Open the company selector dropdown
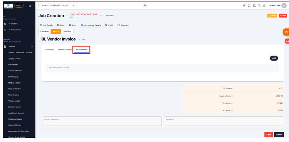The width and height of the screenshot is (289, 142). click(x=57, y=6)
